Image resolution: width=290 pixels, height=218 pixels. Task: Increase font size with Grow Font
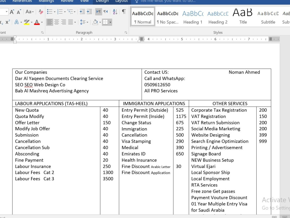[x=12, y=12]
